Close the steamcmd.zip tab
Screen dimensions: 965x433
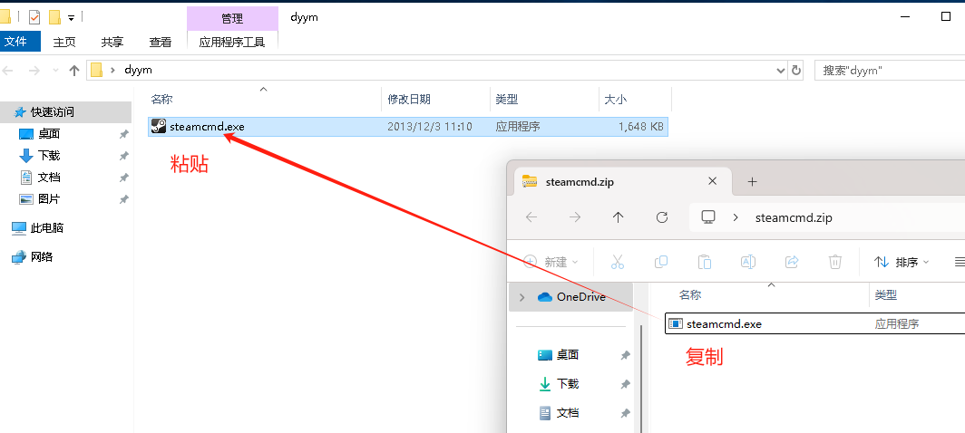712,181
